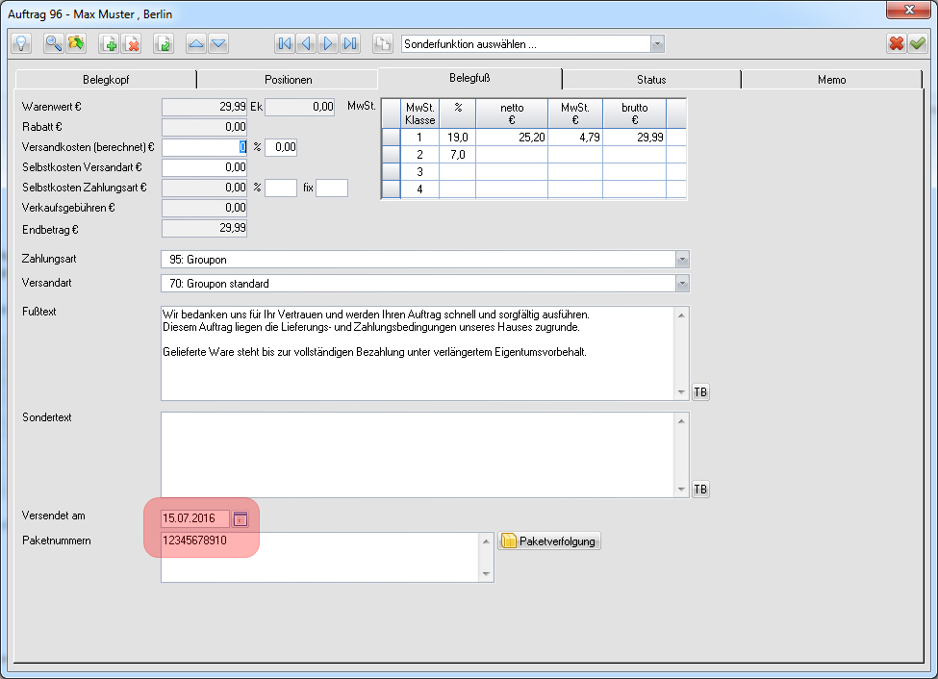Click the Sondertext scrollbar down arrow
The height and width of the screenshot is (679, 938).
(x=681, y=490)
